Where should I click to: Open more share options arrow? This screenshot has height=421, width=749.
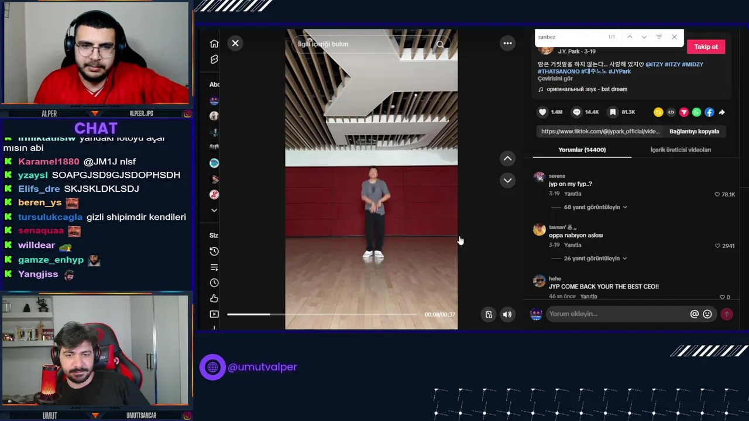click(721, 112)
